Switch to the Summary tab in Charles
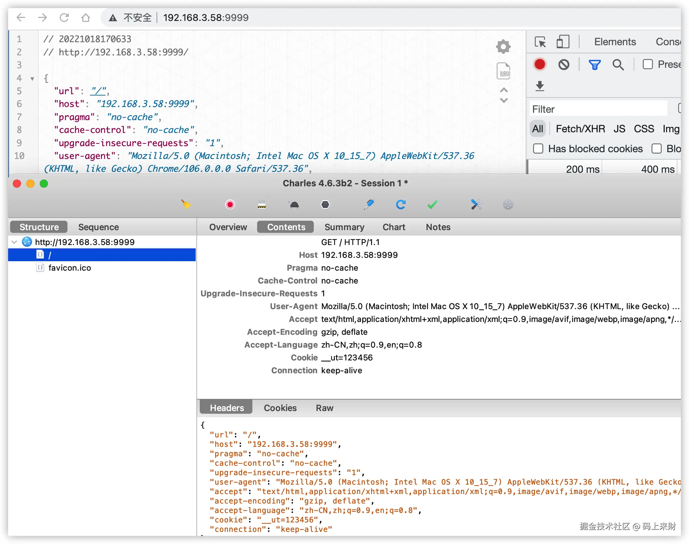 [x=344, y=227]
